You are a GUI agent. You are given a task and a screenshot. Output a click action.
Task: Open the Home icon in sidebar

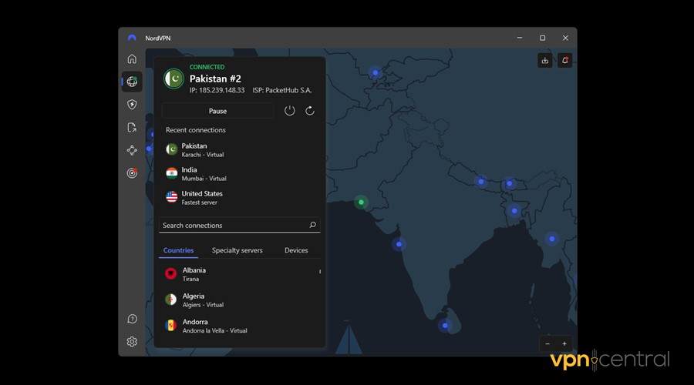click(132, 59)
